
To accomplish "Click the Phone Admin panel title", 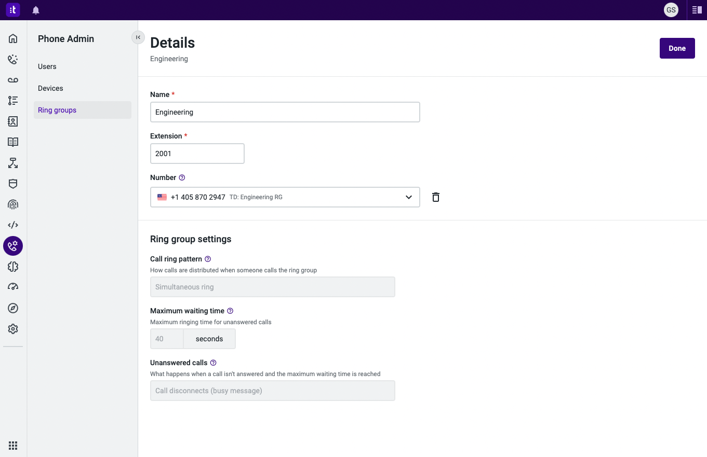I will [66, 39].
